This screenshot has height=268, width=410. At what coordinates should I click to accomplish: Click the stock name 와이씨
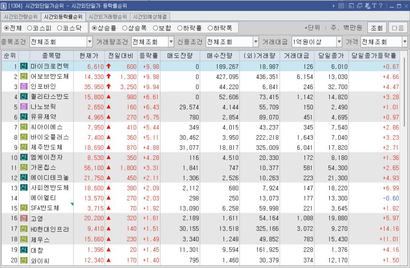click(x=40, y=260)
